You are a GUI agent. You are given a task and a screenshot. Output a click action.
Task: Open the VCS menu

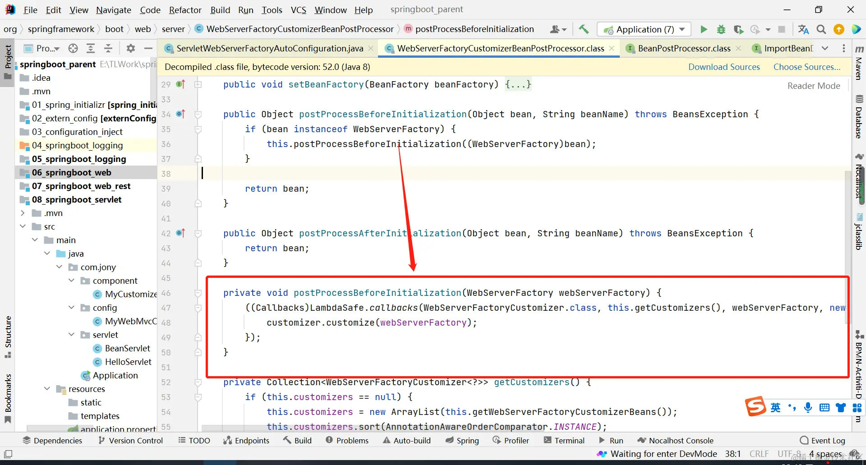tap(298, 10)
